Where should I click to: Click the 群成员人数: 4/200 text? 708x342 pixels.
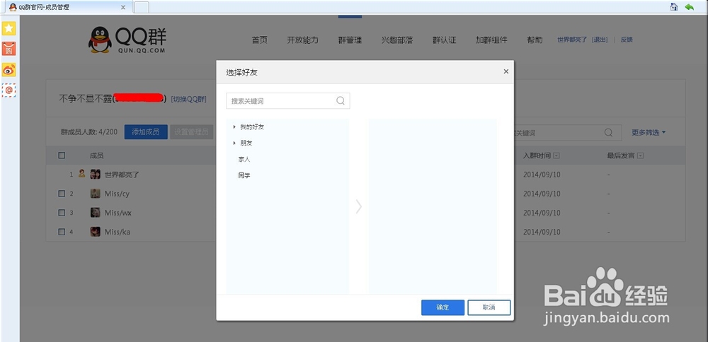[89, 132]
